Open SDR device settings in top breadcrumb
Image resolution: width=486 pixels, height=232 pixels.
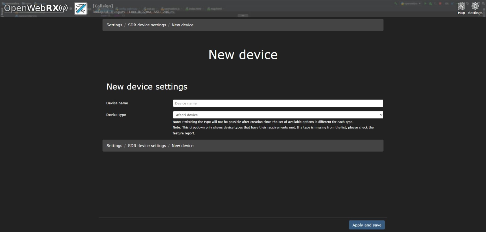[x=147, y=25]
